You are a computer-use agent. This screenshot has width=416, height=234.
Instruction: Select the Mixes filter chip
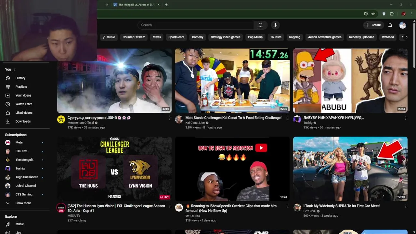click(x=157, y=37)
